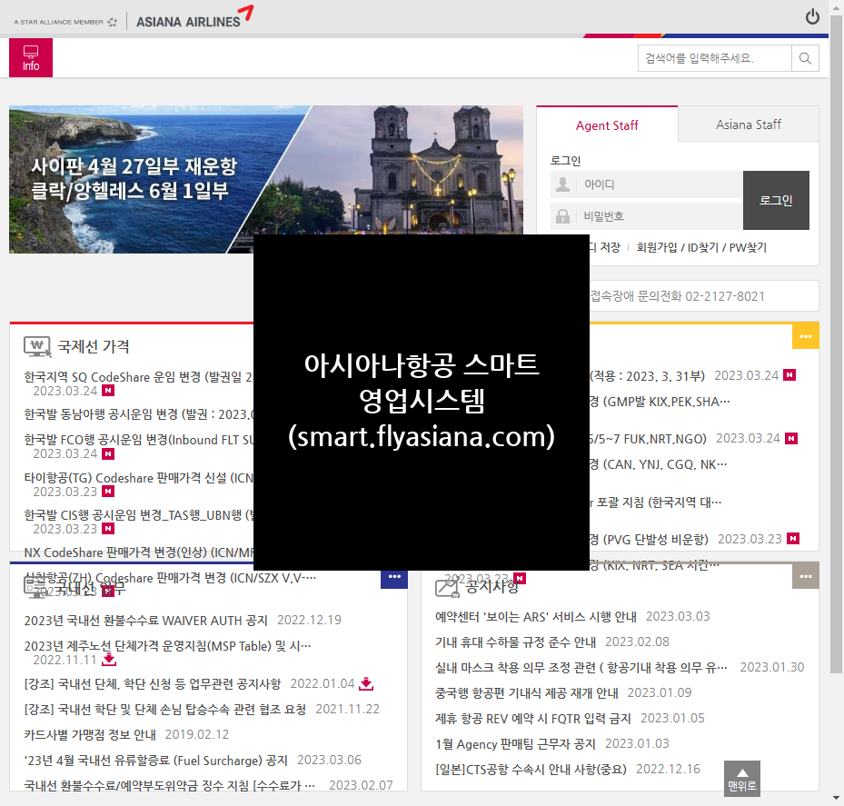Image resolution: width=844 pixels, height=806 pixels.
Task: Click the Star Alliance Member logo
Action: pos(65,22)
